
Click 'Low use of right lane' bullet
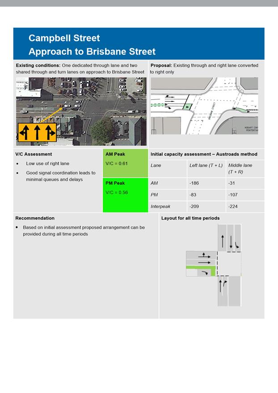(47, 164)
